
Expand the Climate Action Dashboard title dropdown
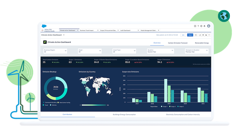(64, 35)
